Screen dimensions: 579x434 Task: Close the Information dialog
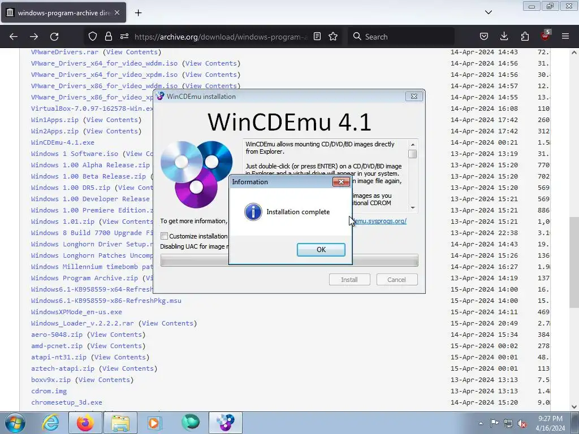point(341,181)
